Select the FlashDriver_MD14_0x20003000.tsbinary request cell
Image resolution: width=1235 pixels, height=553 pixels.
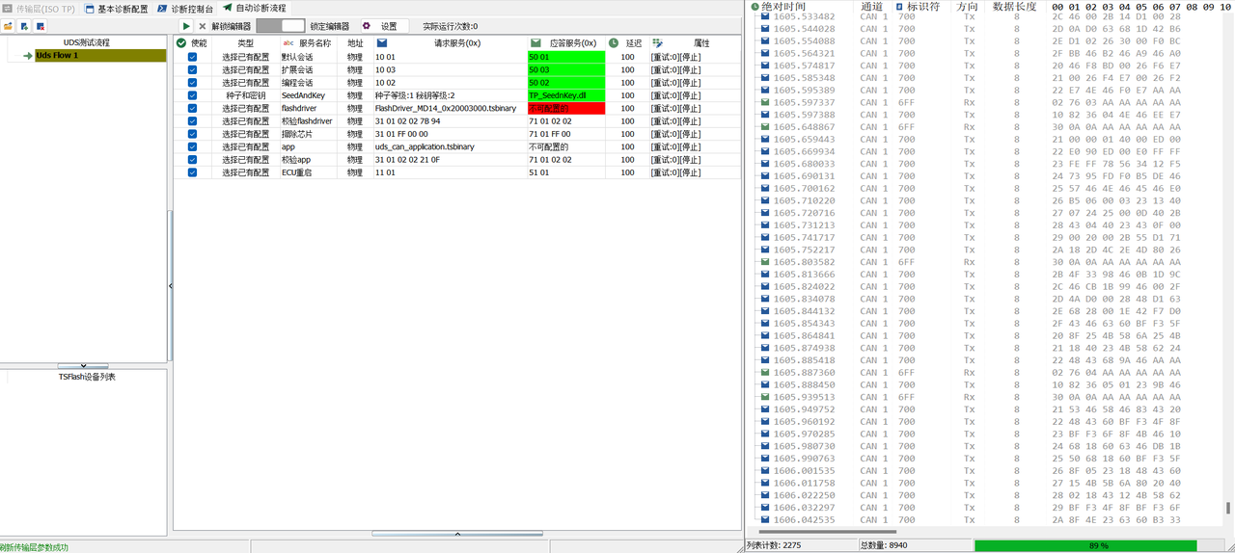(x=450, y=109)
